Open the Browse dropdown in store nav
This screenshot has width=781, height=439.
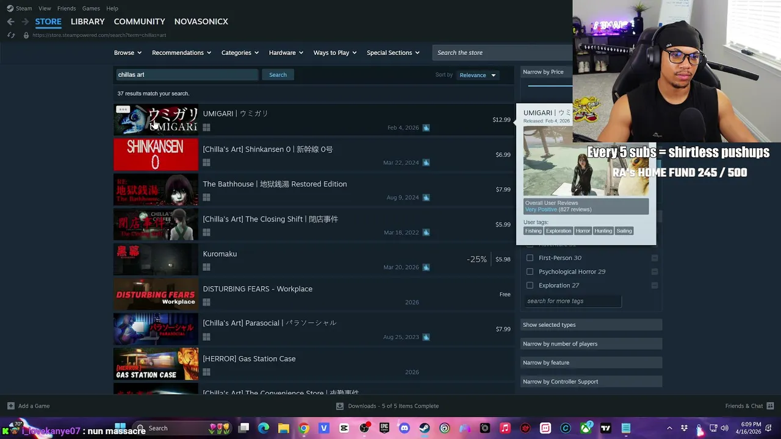click(128, 52)
